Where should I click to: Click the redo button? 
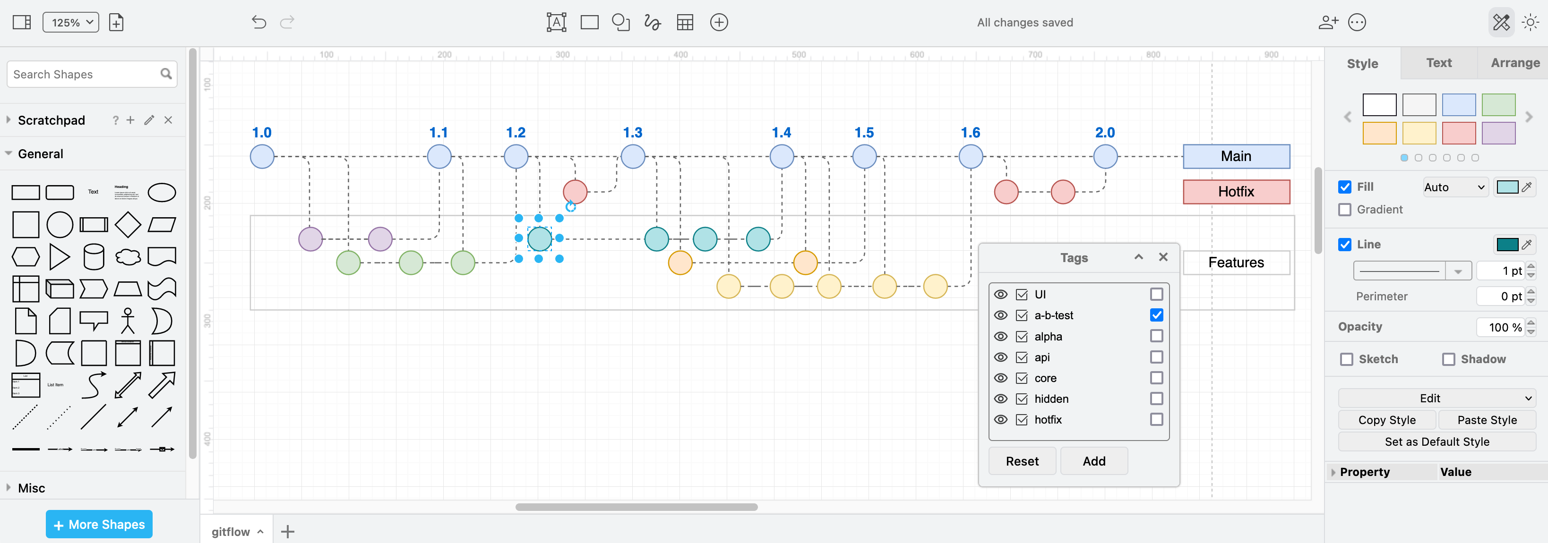click(x=287, y=21)
